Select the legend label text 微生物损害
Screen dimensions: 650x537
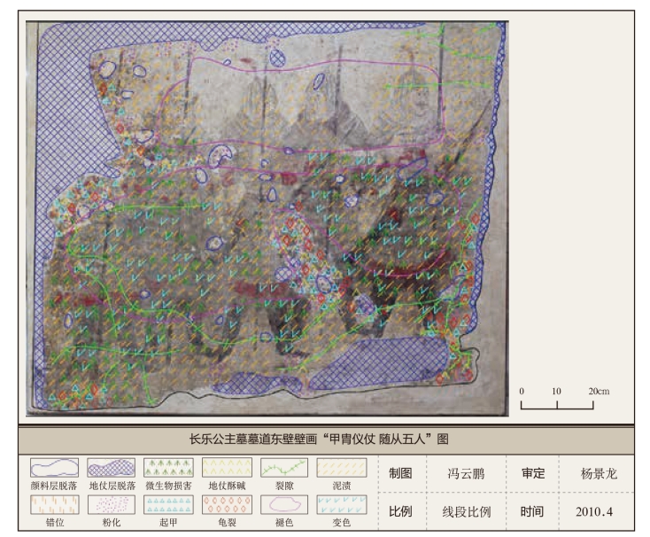coord(168,486)
